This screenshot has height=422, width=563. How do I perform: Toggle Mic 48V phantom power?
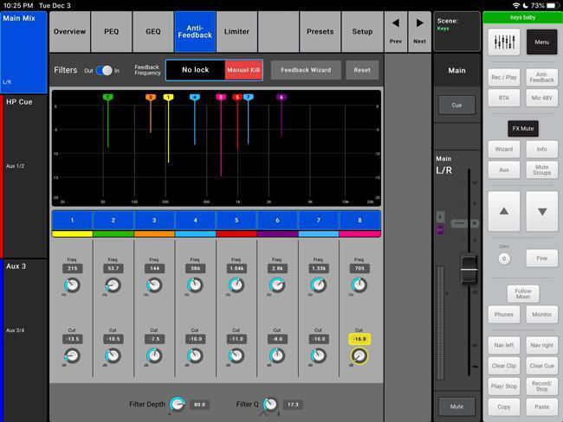coord(542,98)
